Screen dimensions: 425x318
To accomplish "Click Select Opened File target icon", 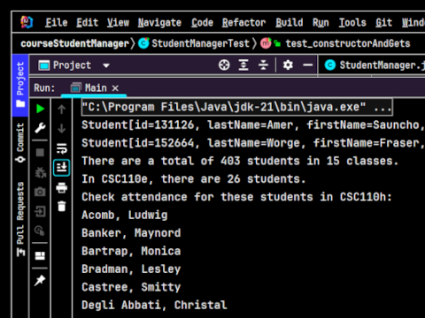I will [x=224, y=65].
